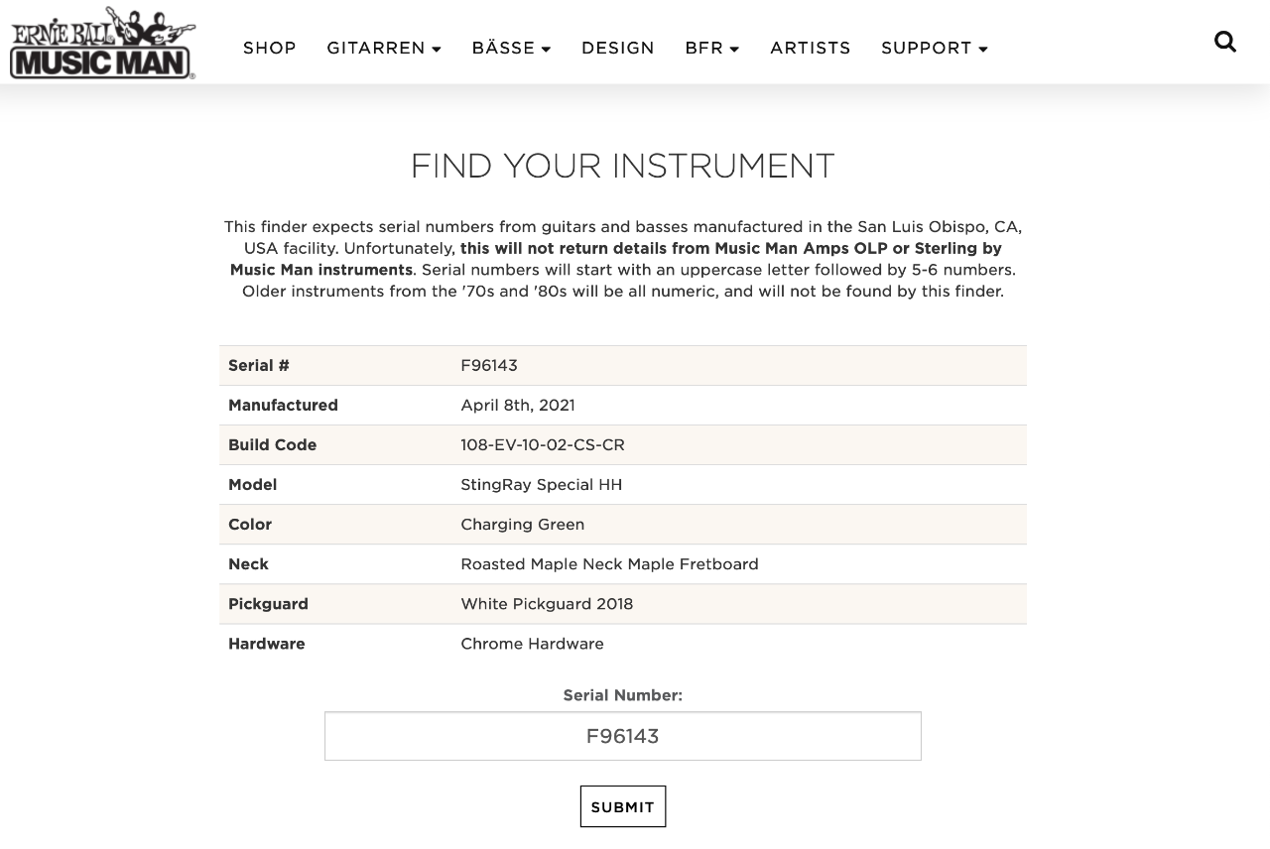Screen dimensions: 1270x849
Task: Expand the BÄSSE dropdown menu
Action: 511,48
